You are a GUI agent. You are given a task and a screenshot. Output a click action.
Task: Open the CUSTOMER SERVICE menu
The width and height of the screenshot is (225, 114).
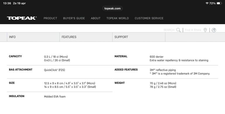click(x=149, y=18)
